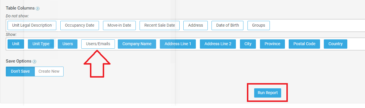Toggle the Company Name column
The width and height of the screenshot is (365, 108).
click(x=137, y=44)
